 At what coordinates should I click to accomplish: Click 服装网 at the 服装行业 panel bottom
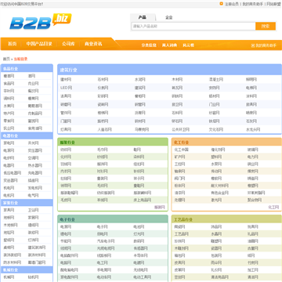160,208
